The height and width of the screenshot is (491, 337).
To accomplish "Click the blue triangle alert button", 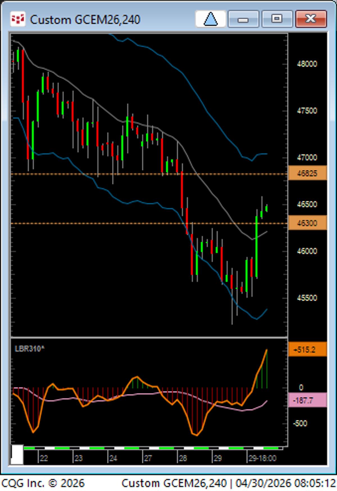I will coord(211,19).
